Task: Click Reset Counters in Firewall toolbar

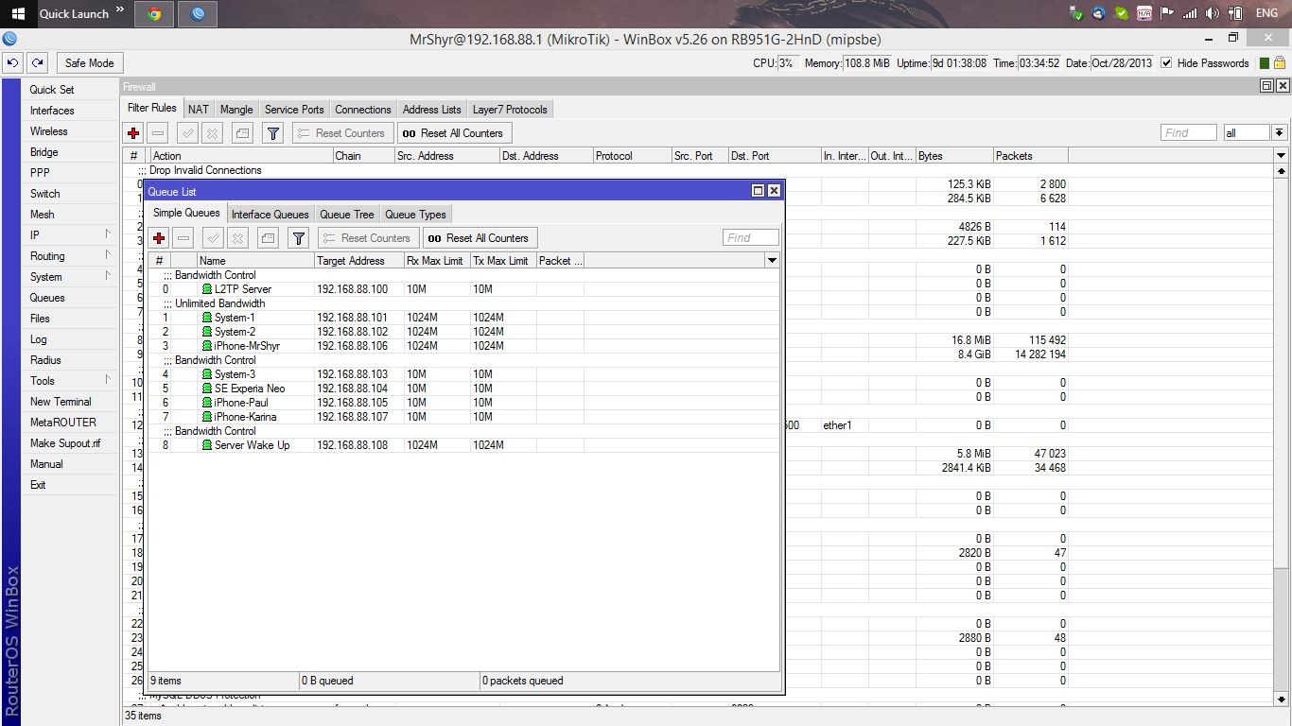Action: point(341,133)
